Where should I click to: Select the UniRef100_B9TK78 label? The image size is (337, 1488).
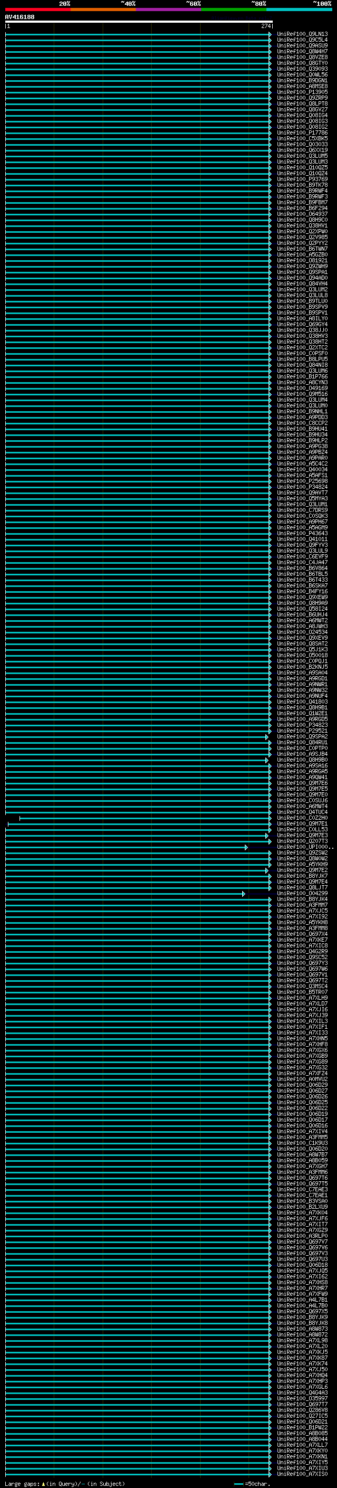[x=302, y=185]
